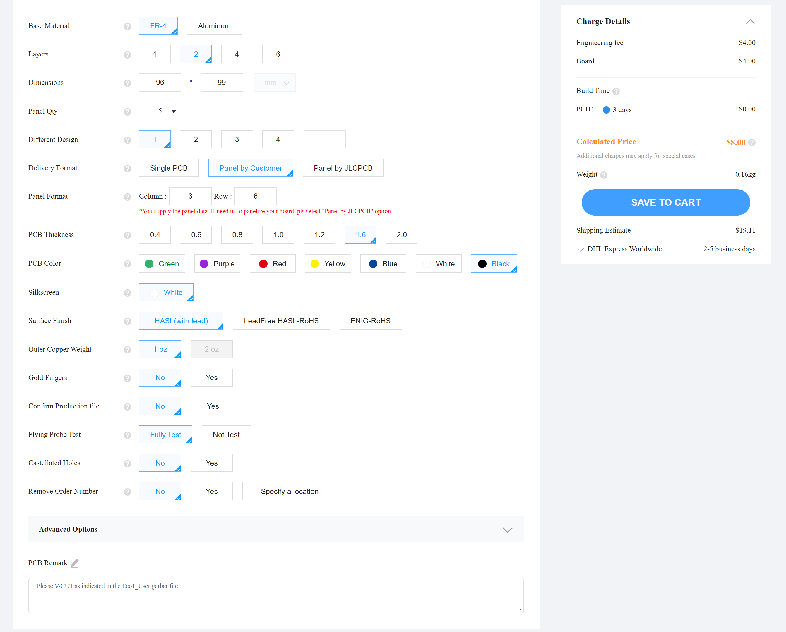Select the 3 days build time radio
Screen dimensions: 786x632
pos(606,110)
